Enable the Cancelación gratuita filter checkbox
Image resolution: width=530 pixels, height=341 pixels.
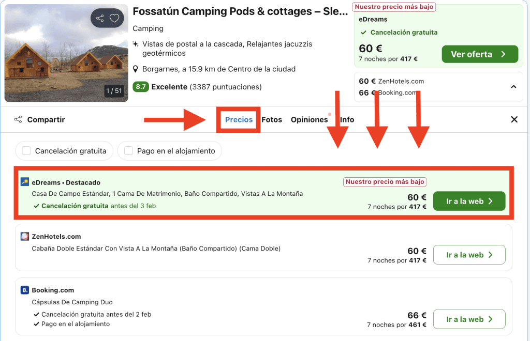[26, 151]
